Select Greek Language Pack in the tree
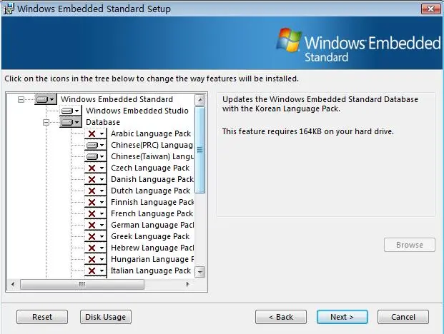The width and height of the screenshot is (444, 334). tap(150, 236)
